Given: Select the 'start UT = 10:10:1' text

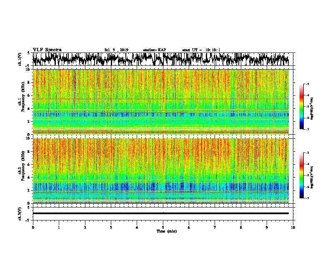Looking at the screenshot, I should click(201, 50).
